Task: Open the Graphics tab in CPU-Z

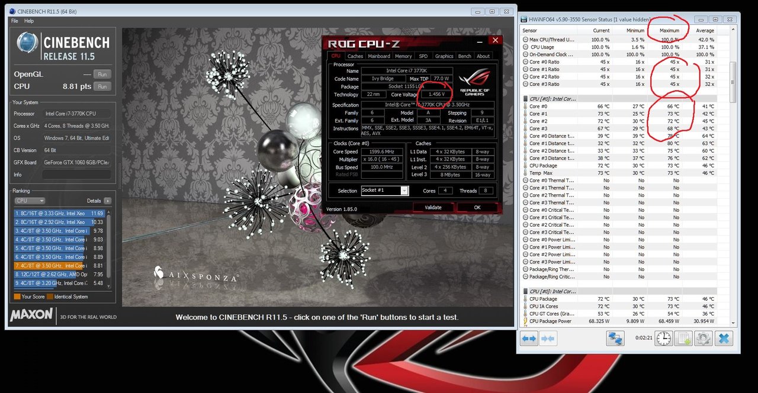Action: coord(444,56)
